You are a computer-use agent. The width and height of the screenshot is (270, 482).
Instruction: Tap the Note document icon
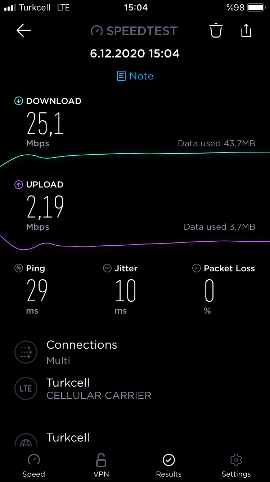click(121, 76)
